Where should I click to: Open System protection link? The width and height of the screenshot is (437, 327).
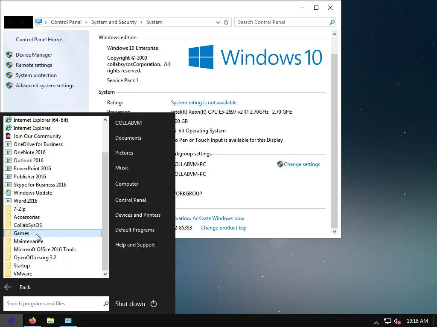pos(36,75)
